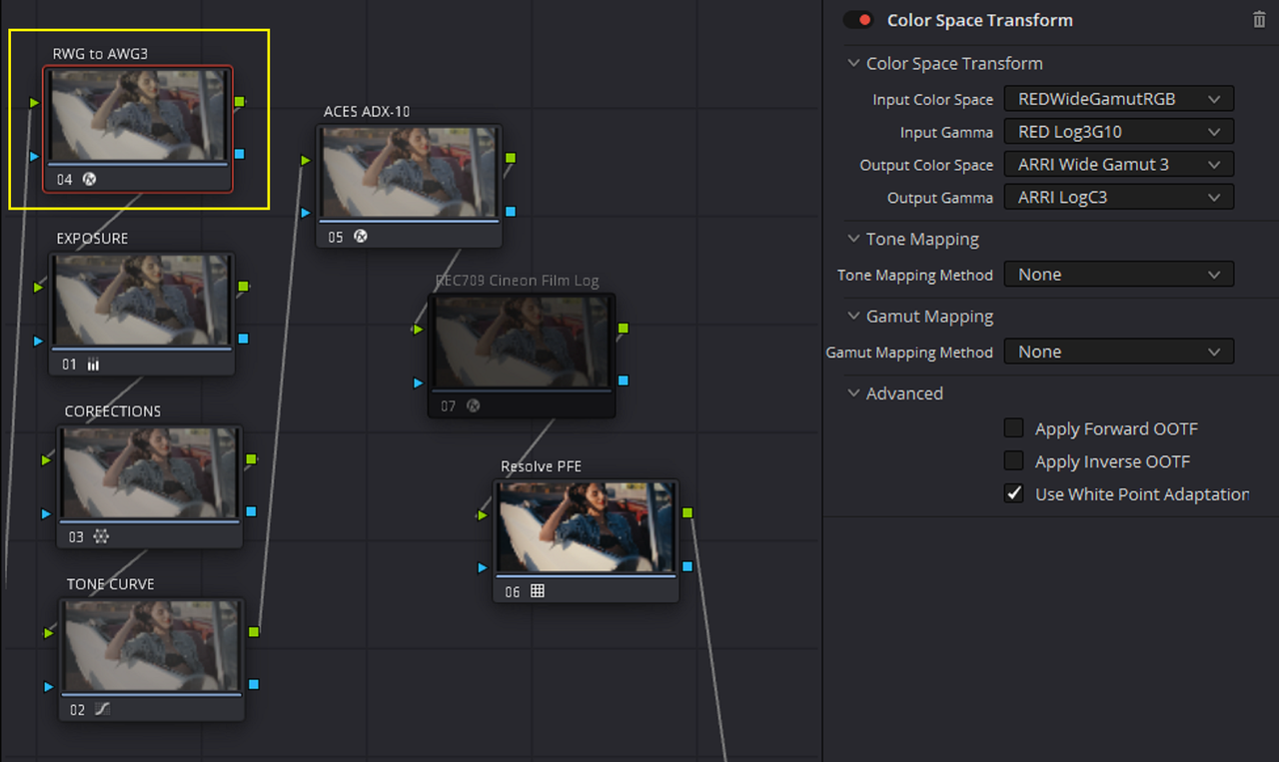The height and width of the screenshot is (762, 1279).
Task: Click blue key output of ACES ADX-10 node
Action: coord(511,211)
